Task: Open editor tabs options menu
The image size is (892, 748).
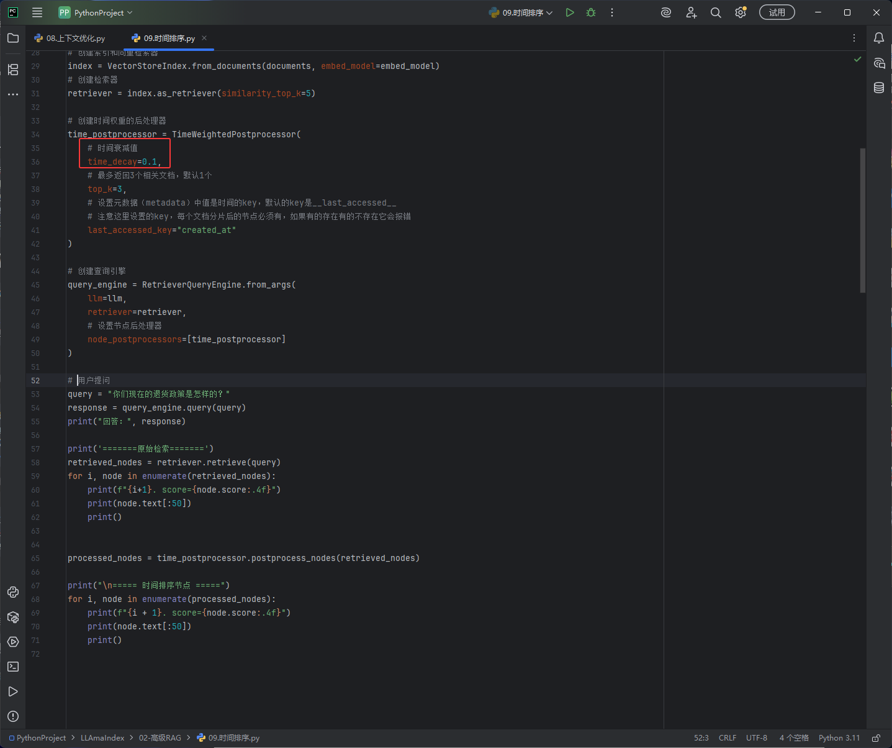Action: coord(854,38)
